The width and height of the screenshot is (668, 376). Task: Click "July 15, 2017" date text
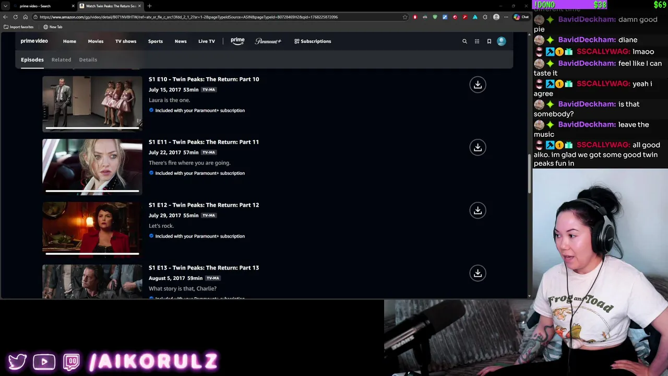click(165, 90)
